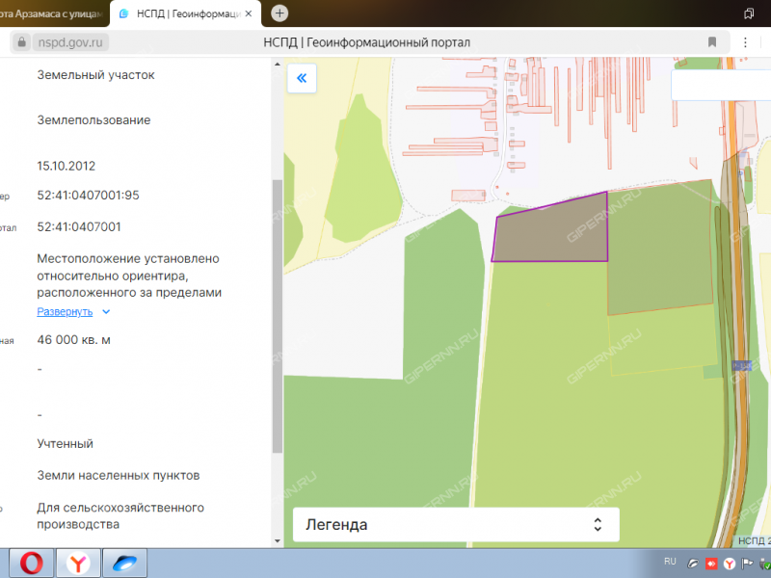Click the new tab plus button

(279, 13)
